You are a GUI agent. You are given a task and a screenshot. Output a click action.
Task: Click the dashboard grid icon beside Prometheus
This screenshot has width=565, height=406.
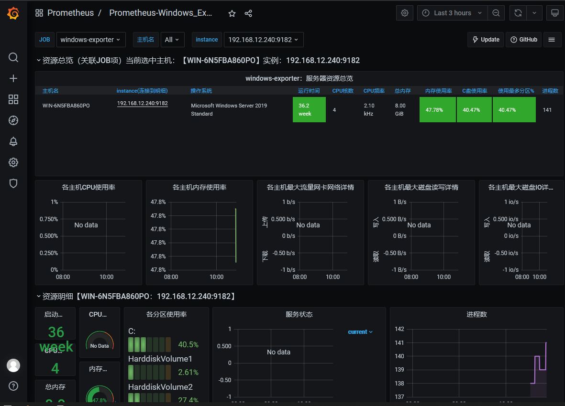click(x=39, y=13)
